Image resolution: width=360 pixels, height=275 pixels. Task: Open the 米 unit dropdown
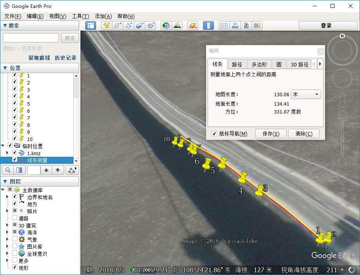306,94
